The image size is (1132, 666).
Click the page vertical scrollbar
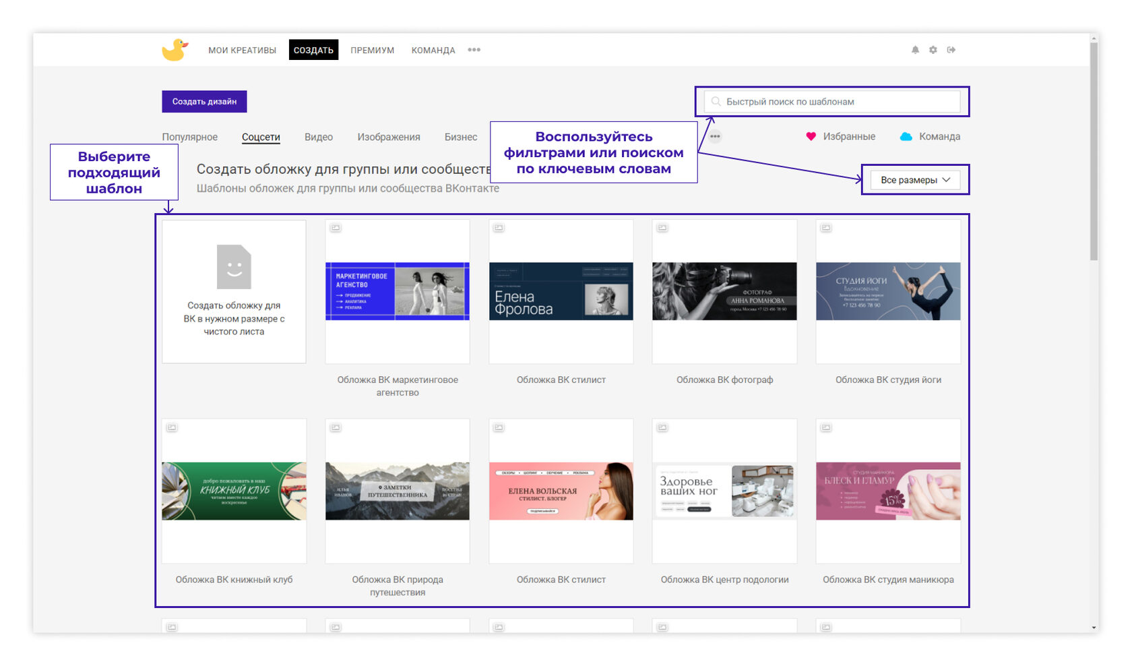click(1094, 148)
